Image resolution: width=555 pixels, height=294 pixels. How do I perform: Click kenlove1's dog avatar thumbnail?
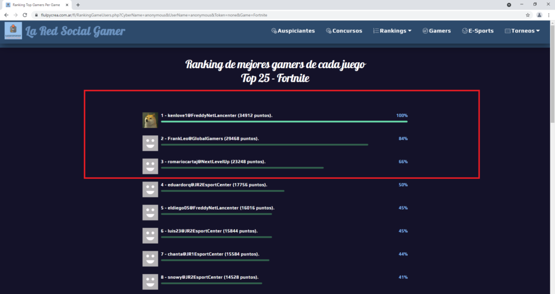pyautogui.click(x=150, y=120)
